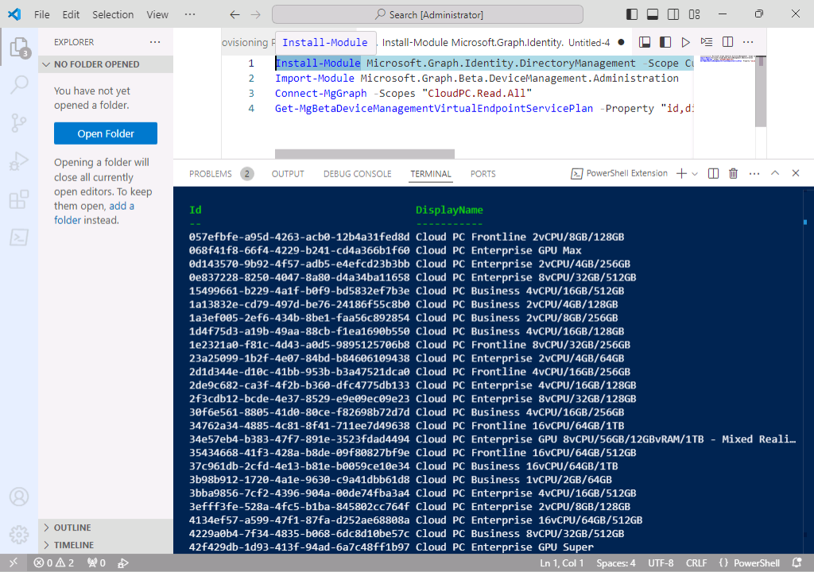Change indentation via Spaces: 4
The image size is (814, 572).
616,562
